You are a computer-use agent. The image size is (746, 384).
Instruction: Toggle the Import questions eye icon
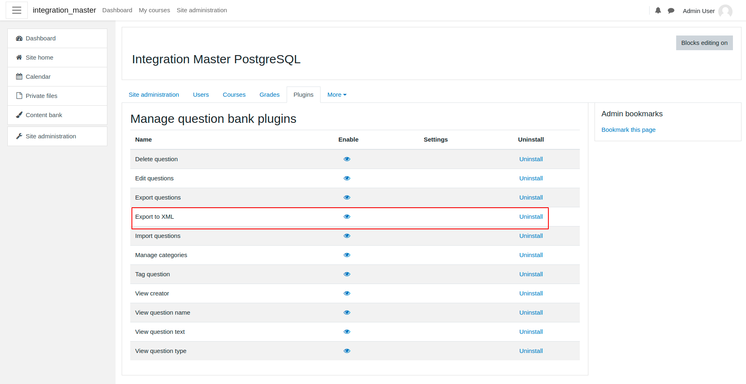pos(347,236)
